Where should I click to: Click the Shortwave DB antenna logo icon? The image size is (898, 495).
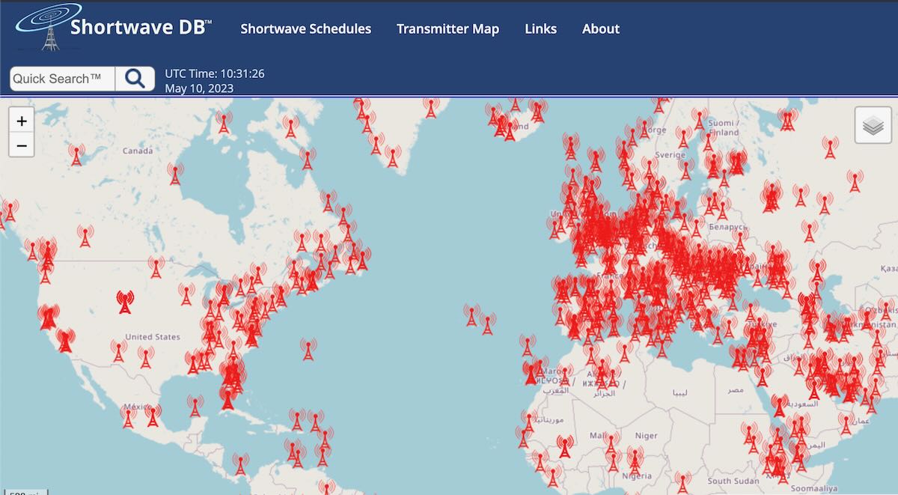47,26
